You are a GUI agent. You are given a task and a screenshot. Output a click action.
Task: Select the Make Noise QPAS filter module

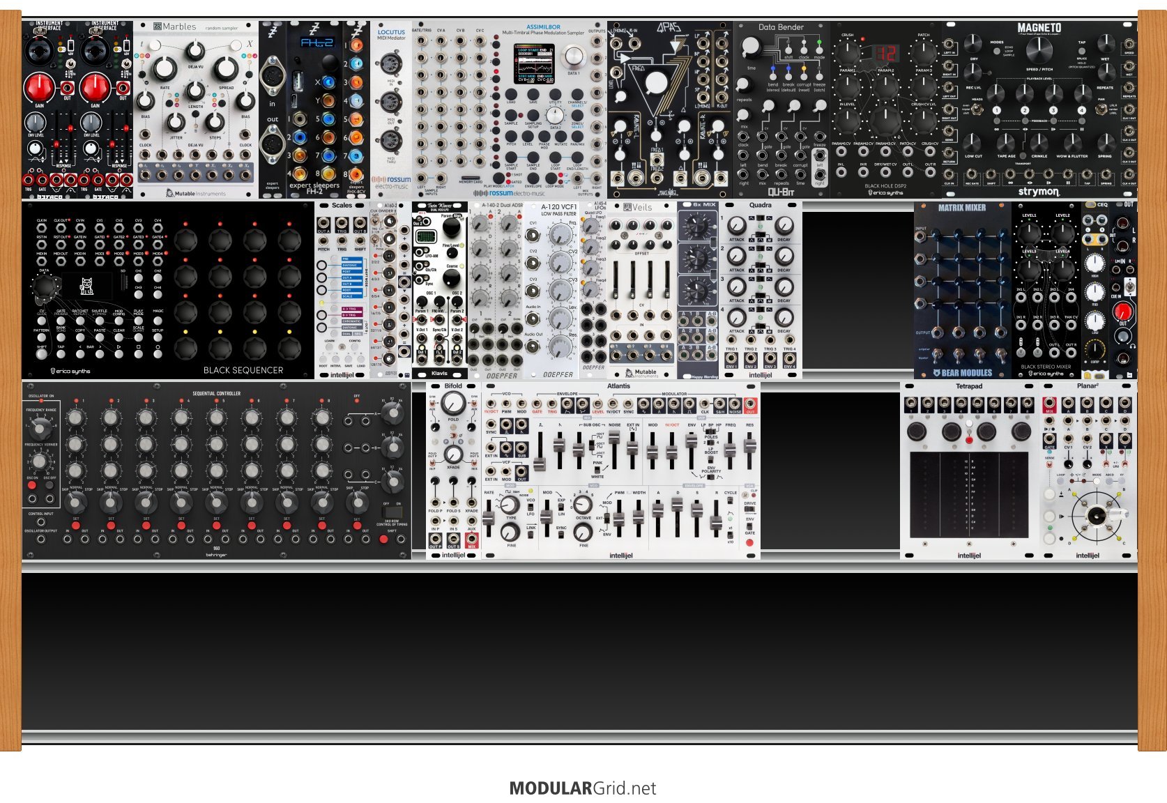[x=670, y=110]
